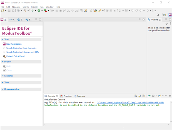Click the Next Annotation icon
Screen dimensions: 172x130
[x=120, y=11]
